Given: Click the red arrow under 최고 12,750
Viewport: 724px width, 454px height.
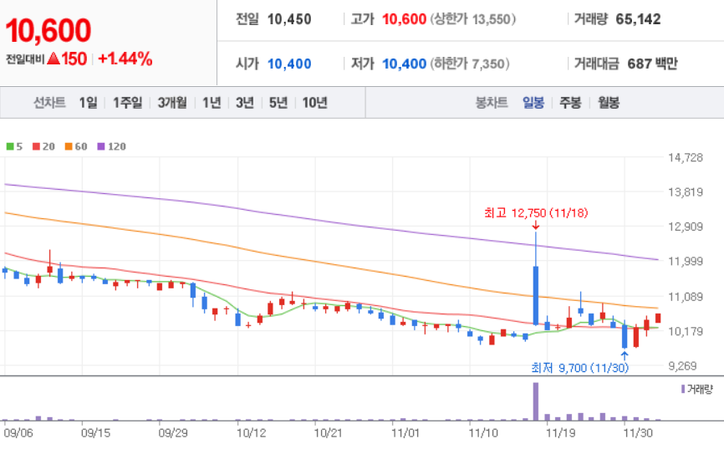Looking at the screenshot, I should (x=536, y=226).
